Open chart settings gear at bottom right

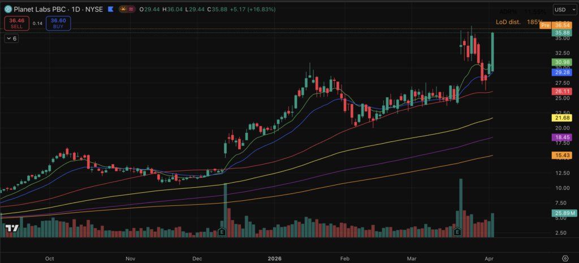pyautogui.click(x=564, y=258)
